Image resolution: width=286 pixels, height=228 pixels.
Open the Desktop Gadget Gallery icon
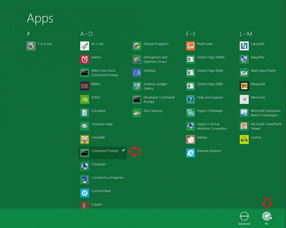(137, 86)
